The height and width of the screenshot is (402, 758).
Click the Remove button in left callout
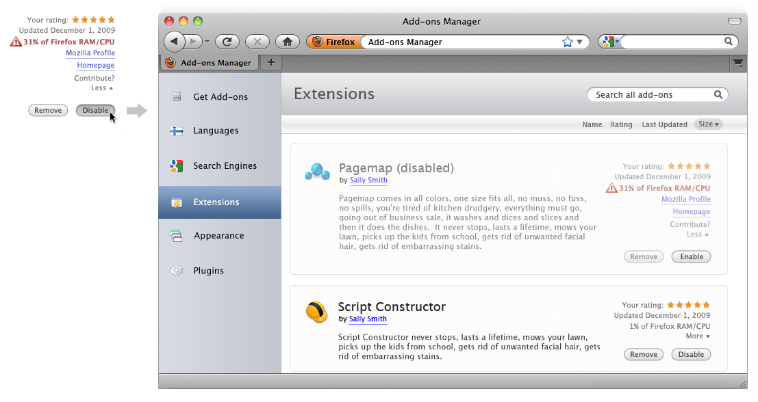point(48,111)
